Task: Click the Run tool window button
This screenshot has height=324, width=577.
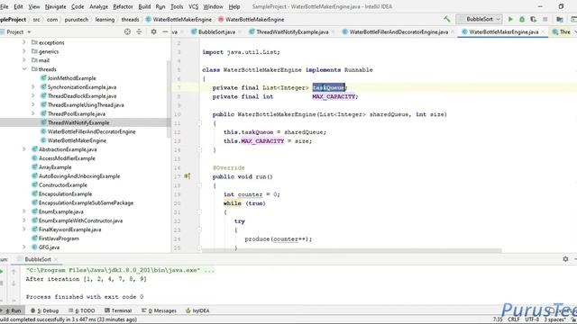Action: click(x=13, y=310)
